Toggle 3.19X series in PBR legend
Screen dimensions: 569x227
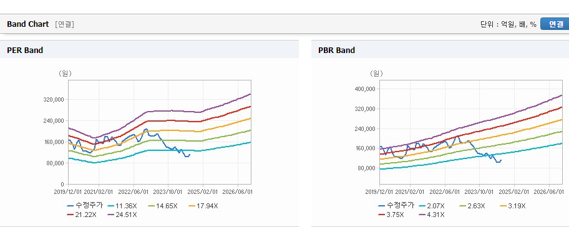[x=512, y=206]
